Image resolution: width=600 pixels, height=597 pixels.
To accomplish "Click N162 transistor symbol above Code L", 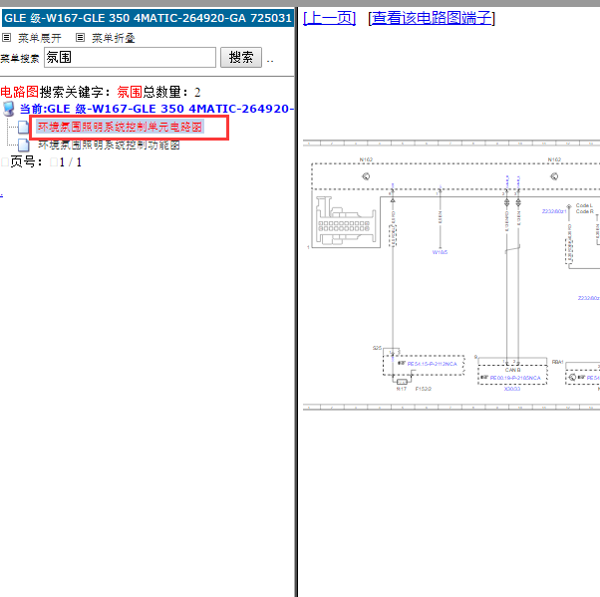I will [x=554, y=176].
